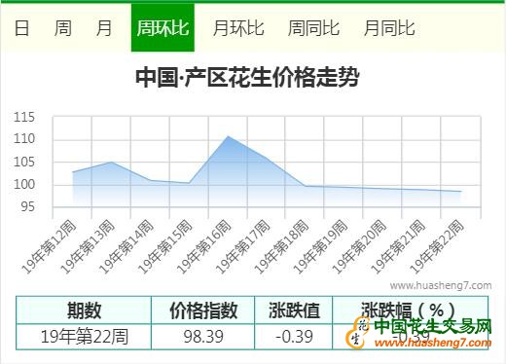This screenshot has width=506, height=364.
Task: Click the x-axis label 19年第22周
Action: [437, 246]
